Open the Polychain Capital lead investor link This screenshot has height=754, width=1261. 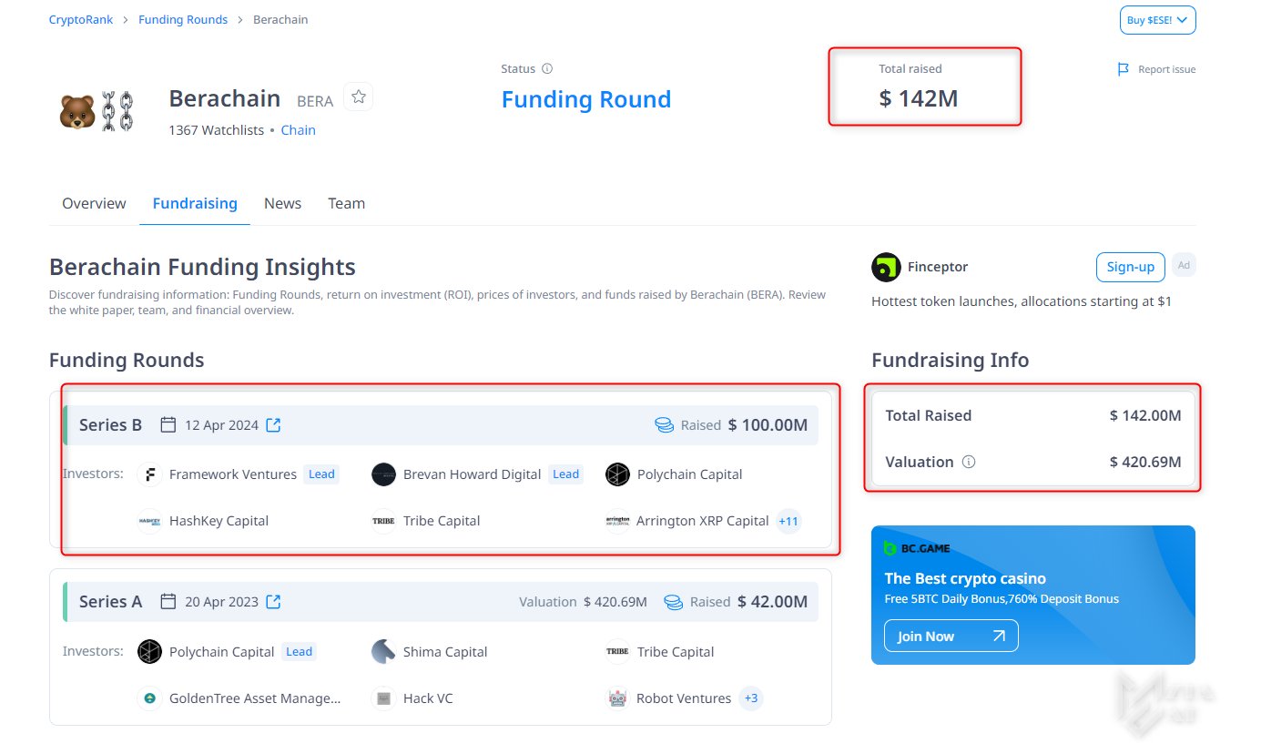click(x=221, y=652)
